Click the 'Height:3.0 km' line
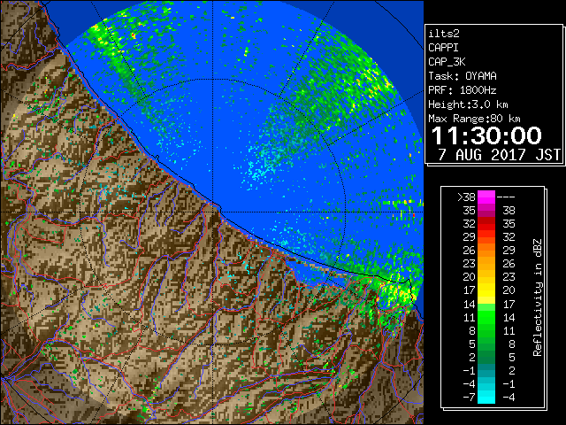 click(468, 104)
